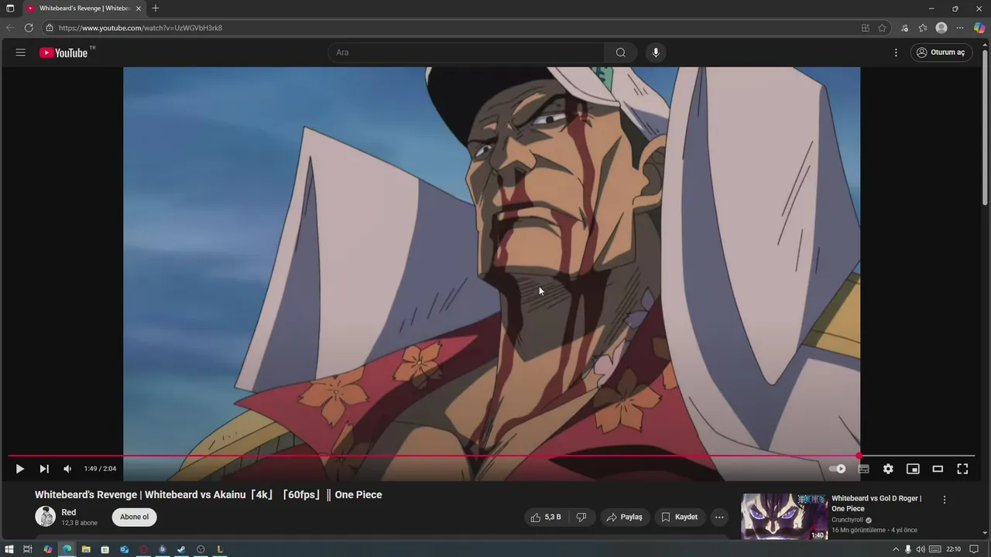Viewport: 991px width, 557px height.
Task: Open system volume speaker icon
Action: (921, 549)
